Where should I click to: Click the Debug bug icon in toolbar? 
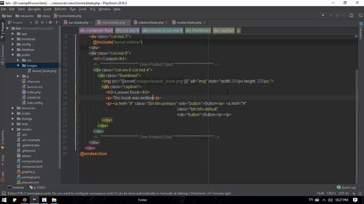click(x=337, y=15)
